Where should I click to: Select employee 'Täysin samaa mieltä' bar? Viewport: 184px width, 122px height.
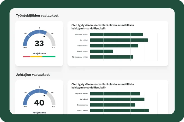111,57
